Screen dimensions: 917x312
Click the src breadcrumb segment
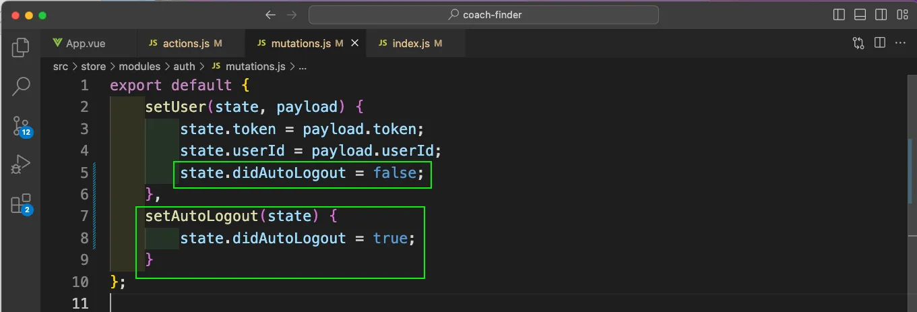pos(61,66)
